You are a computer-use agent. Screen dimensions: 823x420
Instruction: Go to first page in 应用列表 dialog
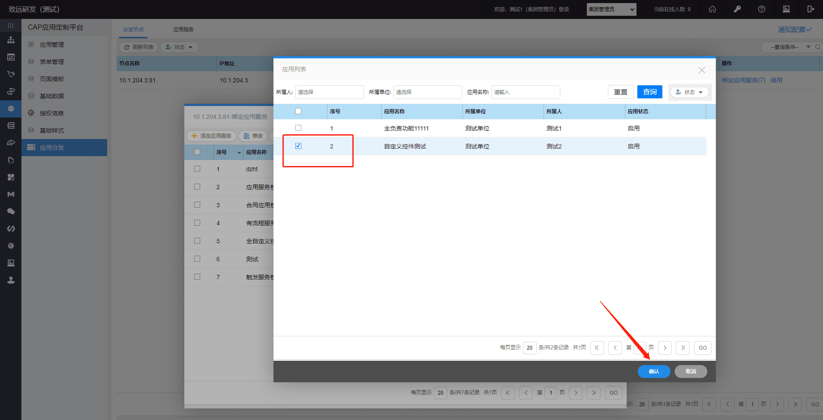point(597,348)
